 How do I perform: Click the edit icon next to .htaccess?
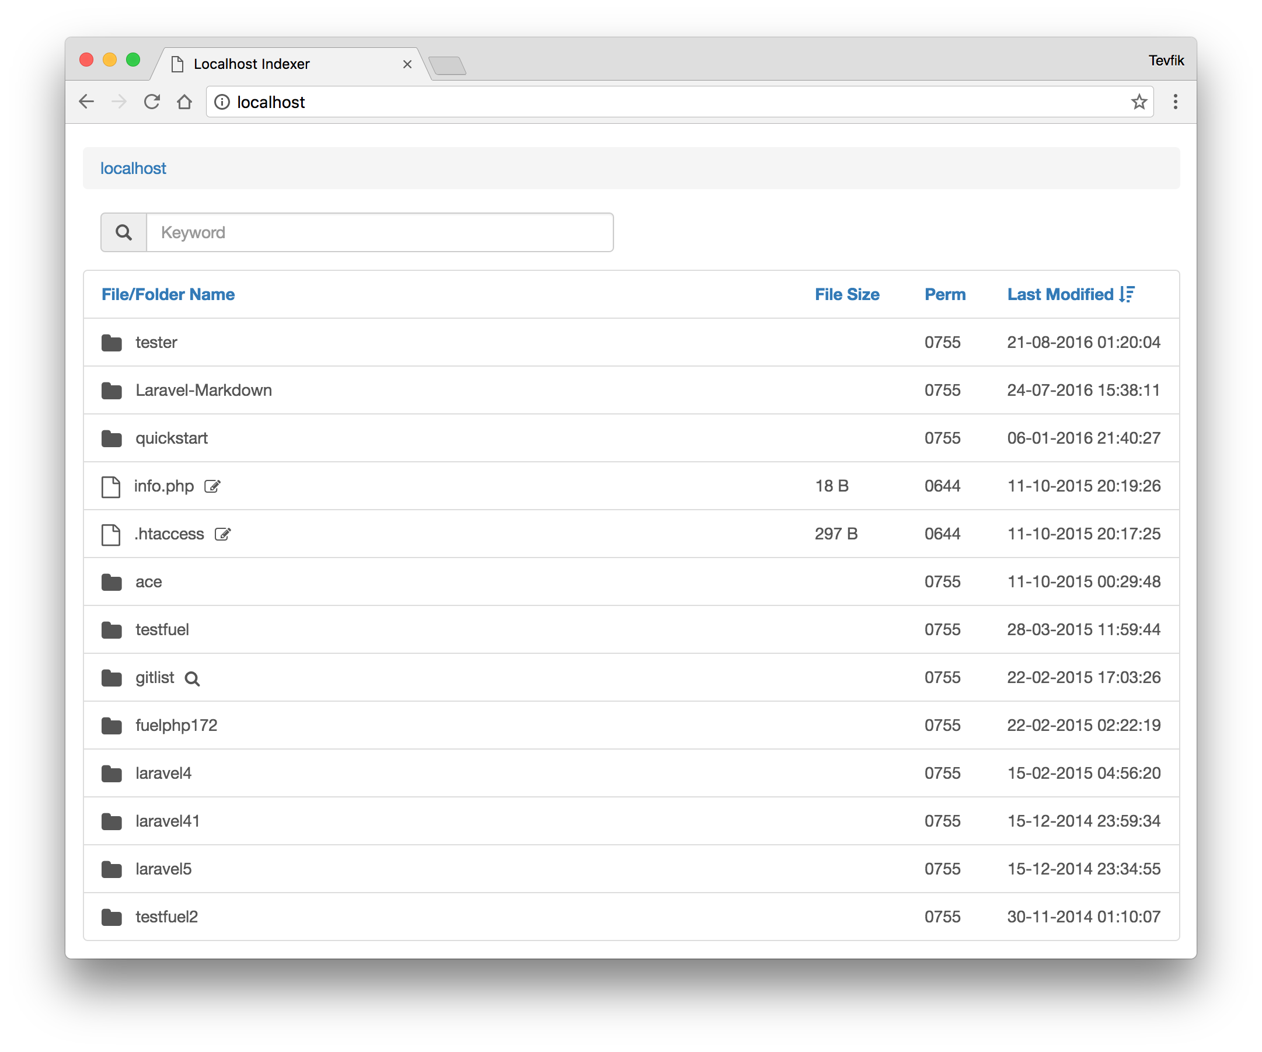pyautogui.click(x=223, y=534)
